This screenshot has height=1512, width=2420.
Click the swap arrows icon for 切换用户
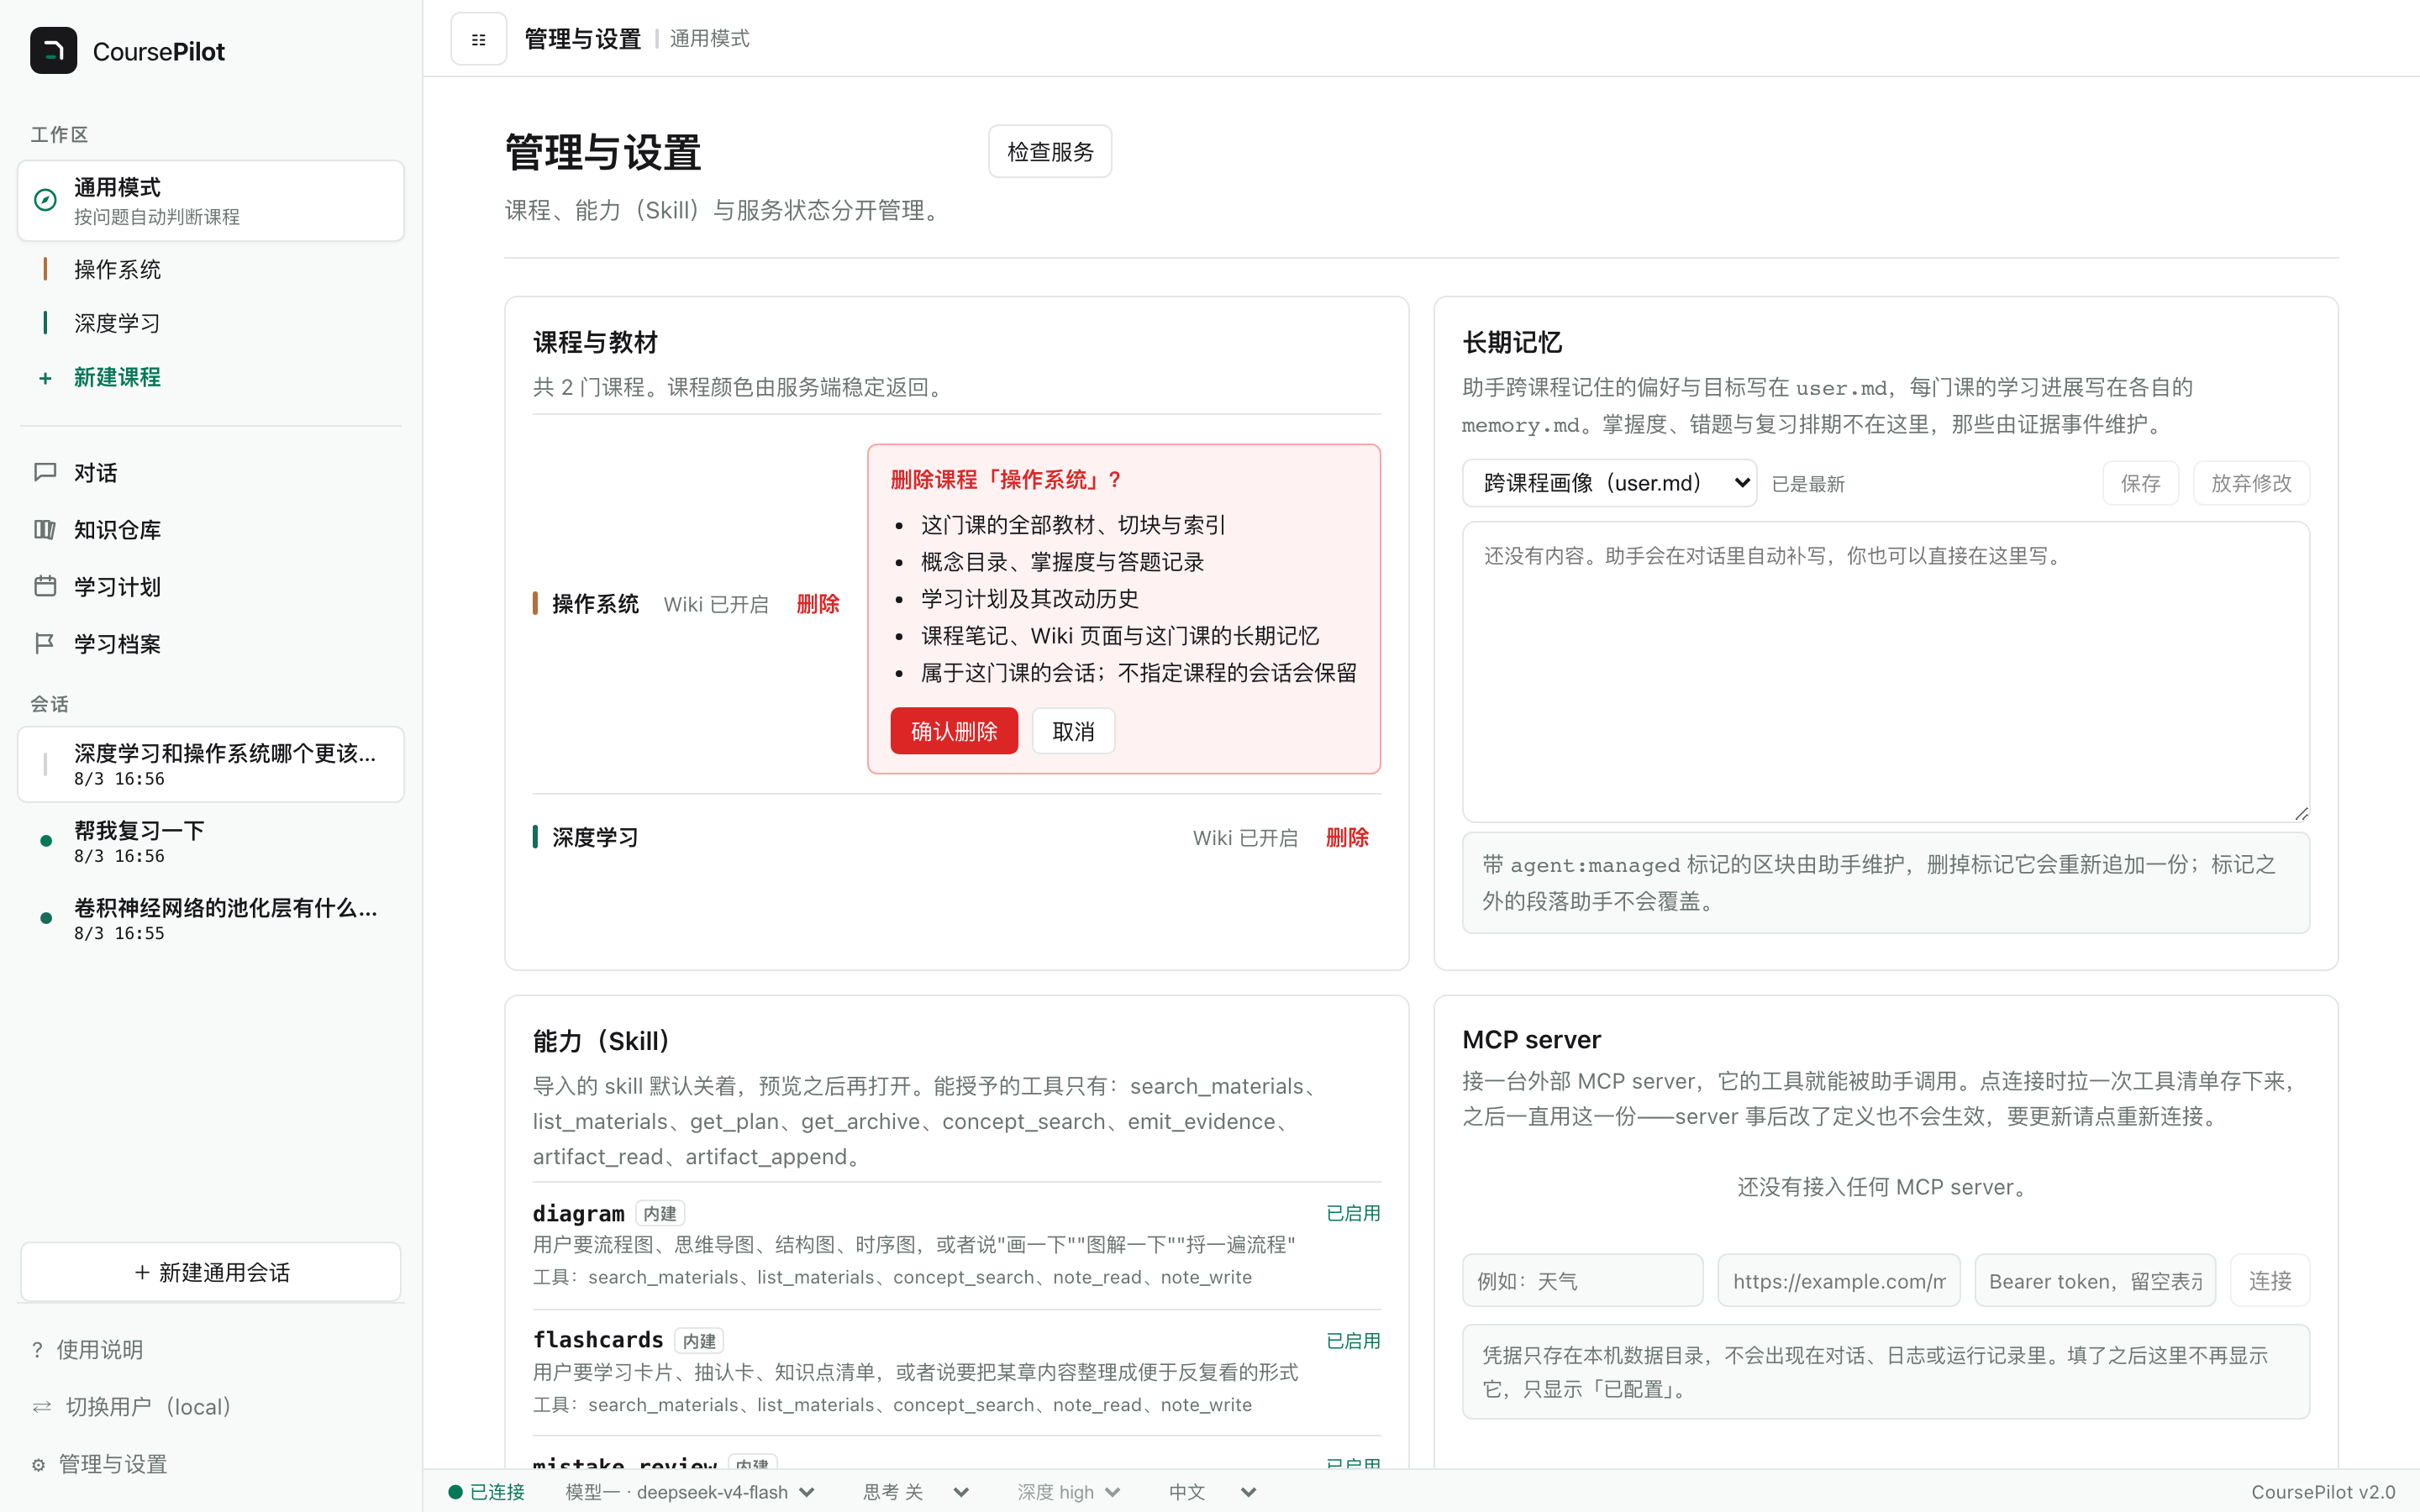(x=42, y=1406)
